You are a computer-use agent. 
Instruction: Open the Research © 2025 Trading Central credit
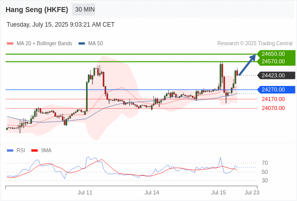pyautogui.click(x=255, y=44)
